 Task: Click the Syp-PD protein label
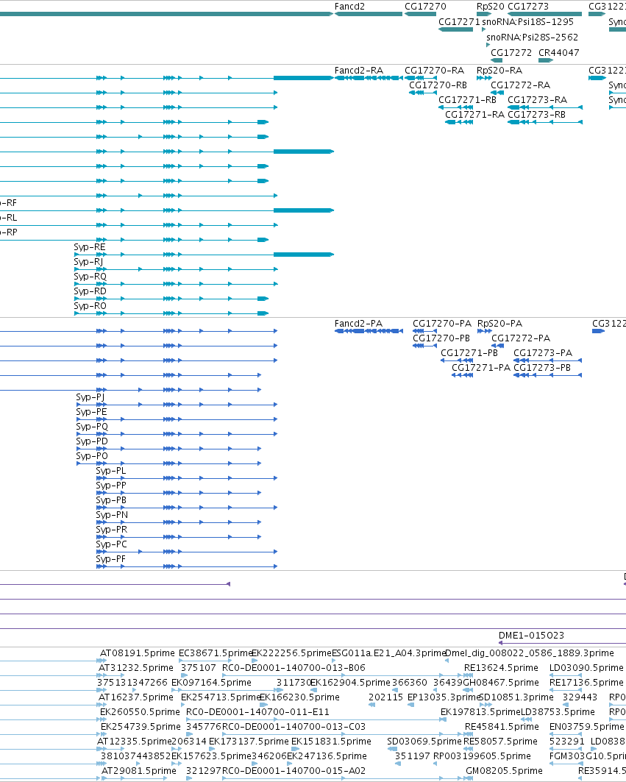point(92,441)
